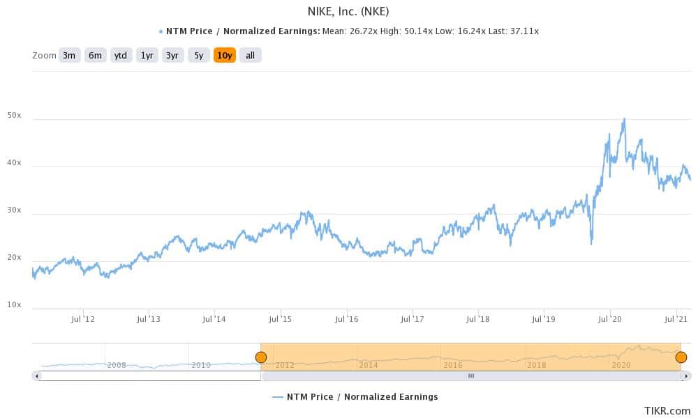Click the Low: 16.24x summary value

click(x=460, y=31)
